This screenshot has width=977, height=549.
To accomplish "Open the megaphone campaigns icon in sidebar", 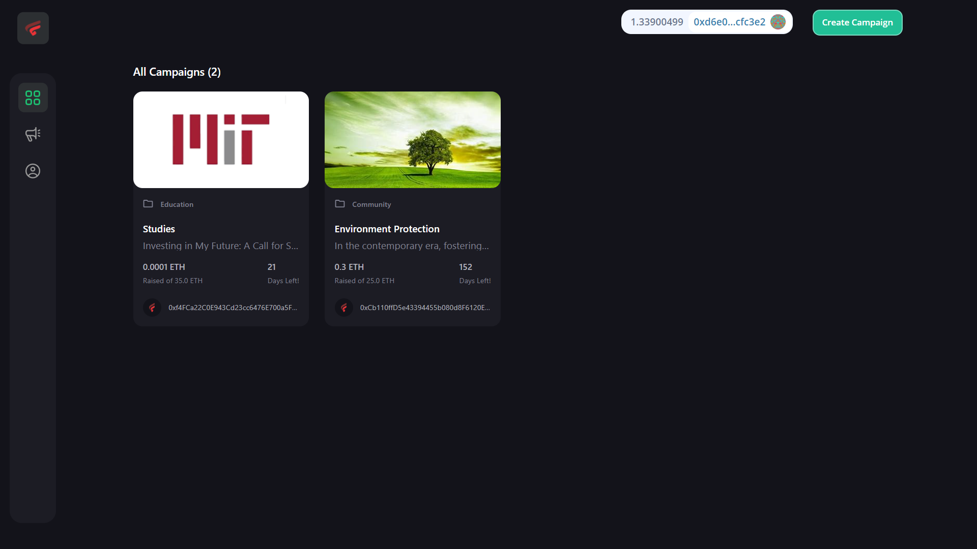I will 33,134.
